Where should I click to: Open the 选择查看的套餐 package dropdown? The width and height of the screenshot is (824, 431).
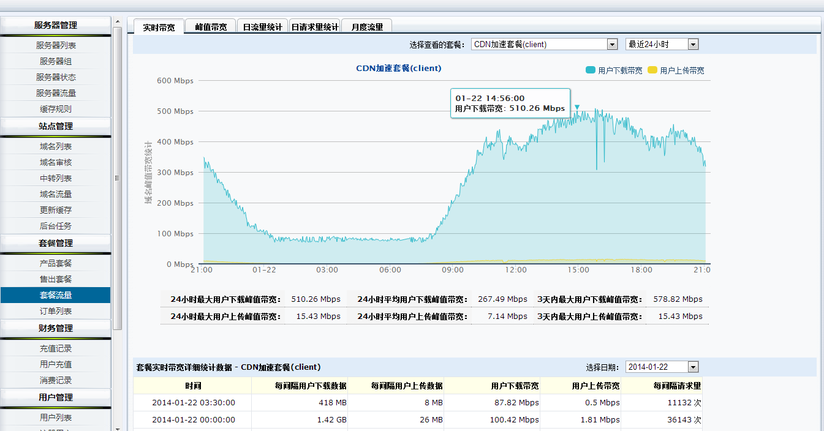[x=545, y=44]
